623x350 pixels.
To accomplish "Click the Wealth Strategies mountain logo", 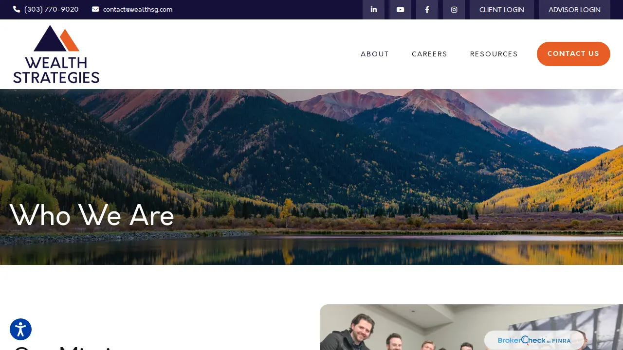I will (56, 54).
